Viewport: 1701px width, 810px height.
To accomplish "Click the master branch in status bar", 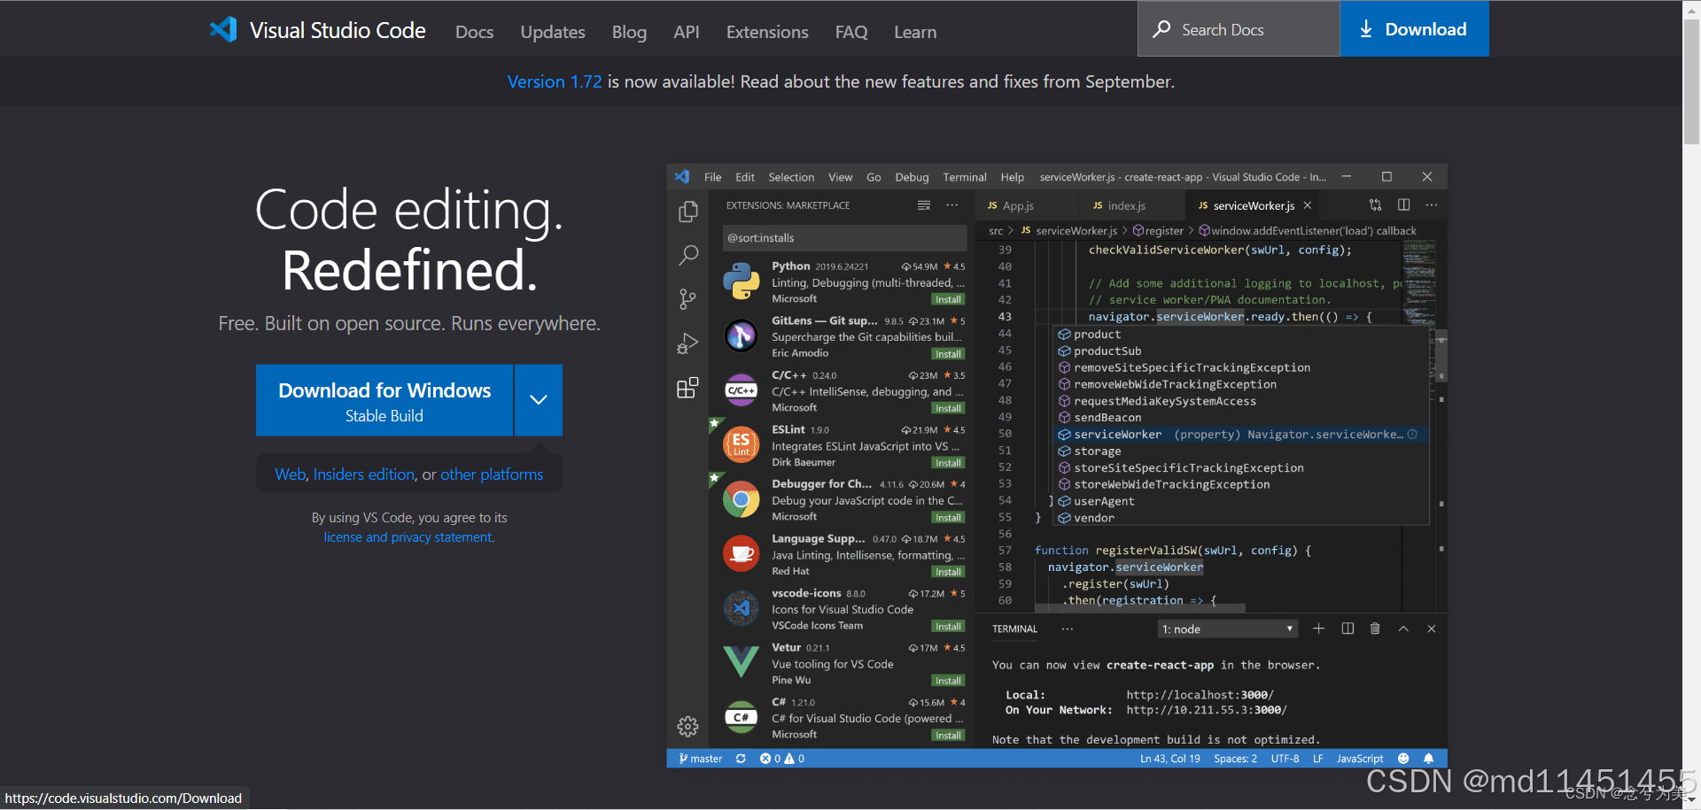I will click(701, 759).
